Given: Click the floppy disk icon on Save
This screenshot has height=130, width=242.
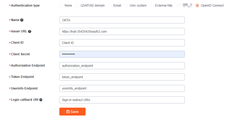Looking at the screenshot, I should 68,112.
